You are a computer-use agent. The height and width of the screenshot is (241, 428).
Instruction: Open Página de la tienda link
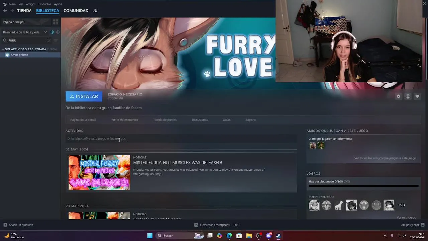click(x=83, y=120)
